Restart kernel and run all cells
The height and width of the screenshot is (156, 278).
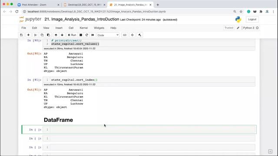coord(93,35)
